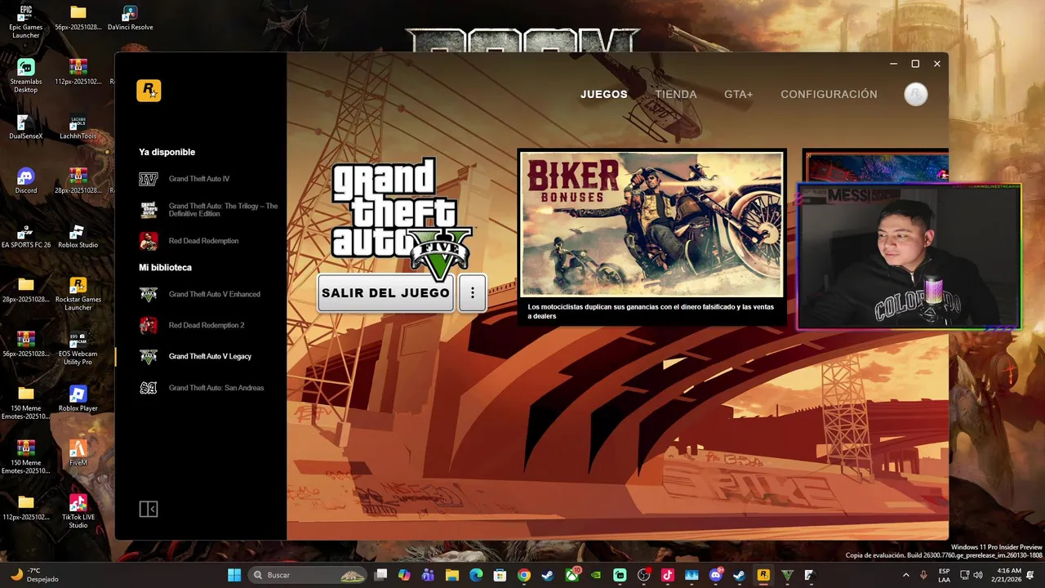The height and width of the screenshot is (588, 1045).
Task: Open Epic Games Launcher desktop shortcut
Action: coord(26,21)
